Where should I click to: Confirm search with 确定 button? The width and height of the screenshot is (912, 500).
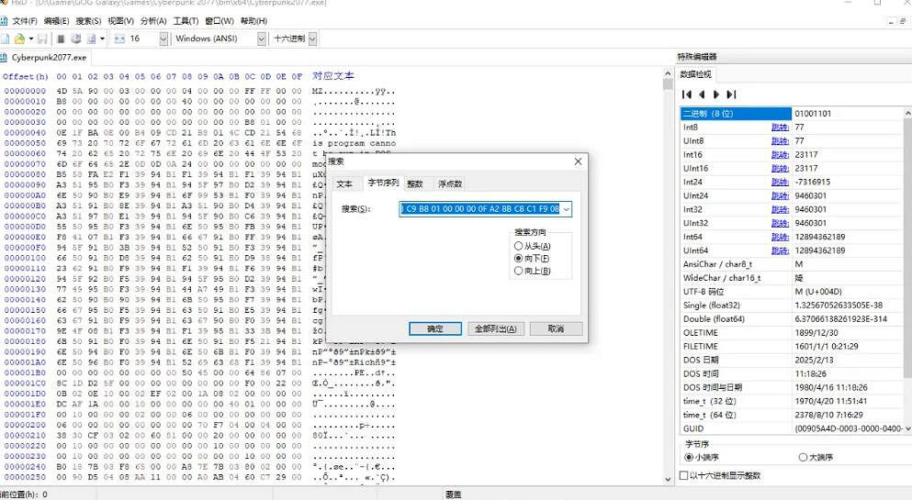pos(435,328)
